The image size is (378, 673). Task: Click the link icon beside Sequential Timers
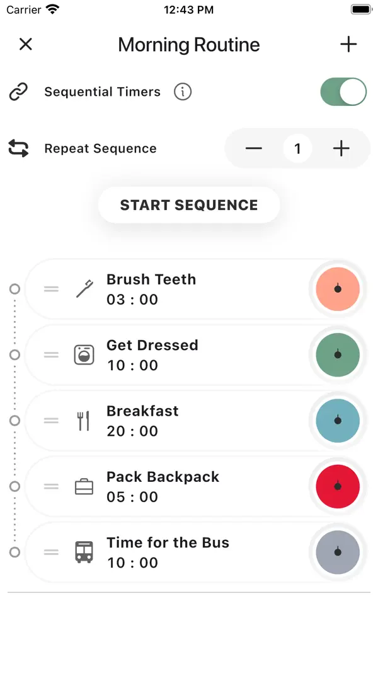coord(18,91)
